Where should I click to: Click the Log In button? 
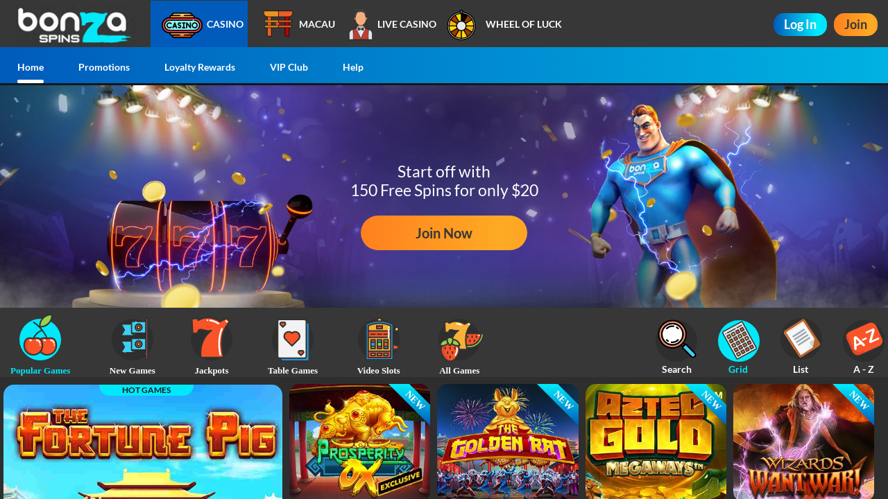pos(800,24)
